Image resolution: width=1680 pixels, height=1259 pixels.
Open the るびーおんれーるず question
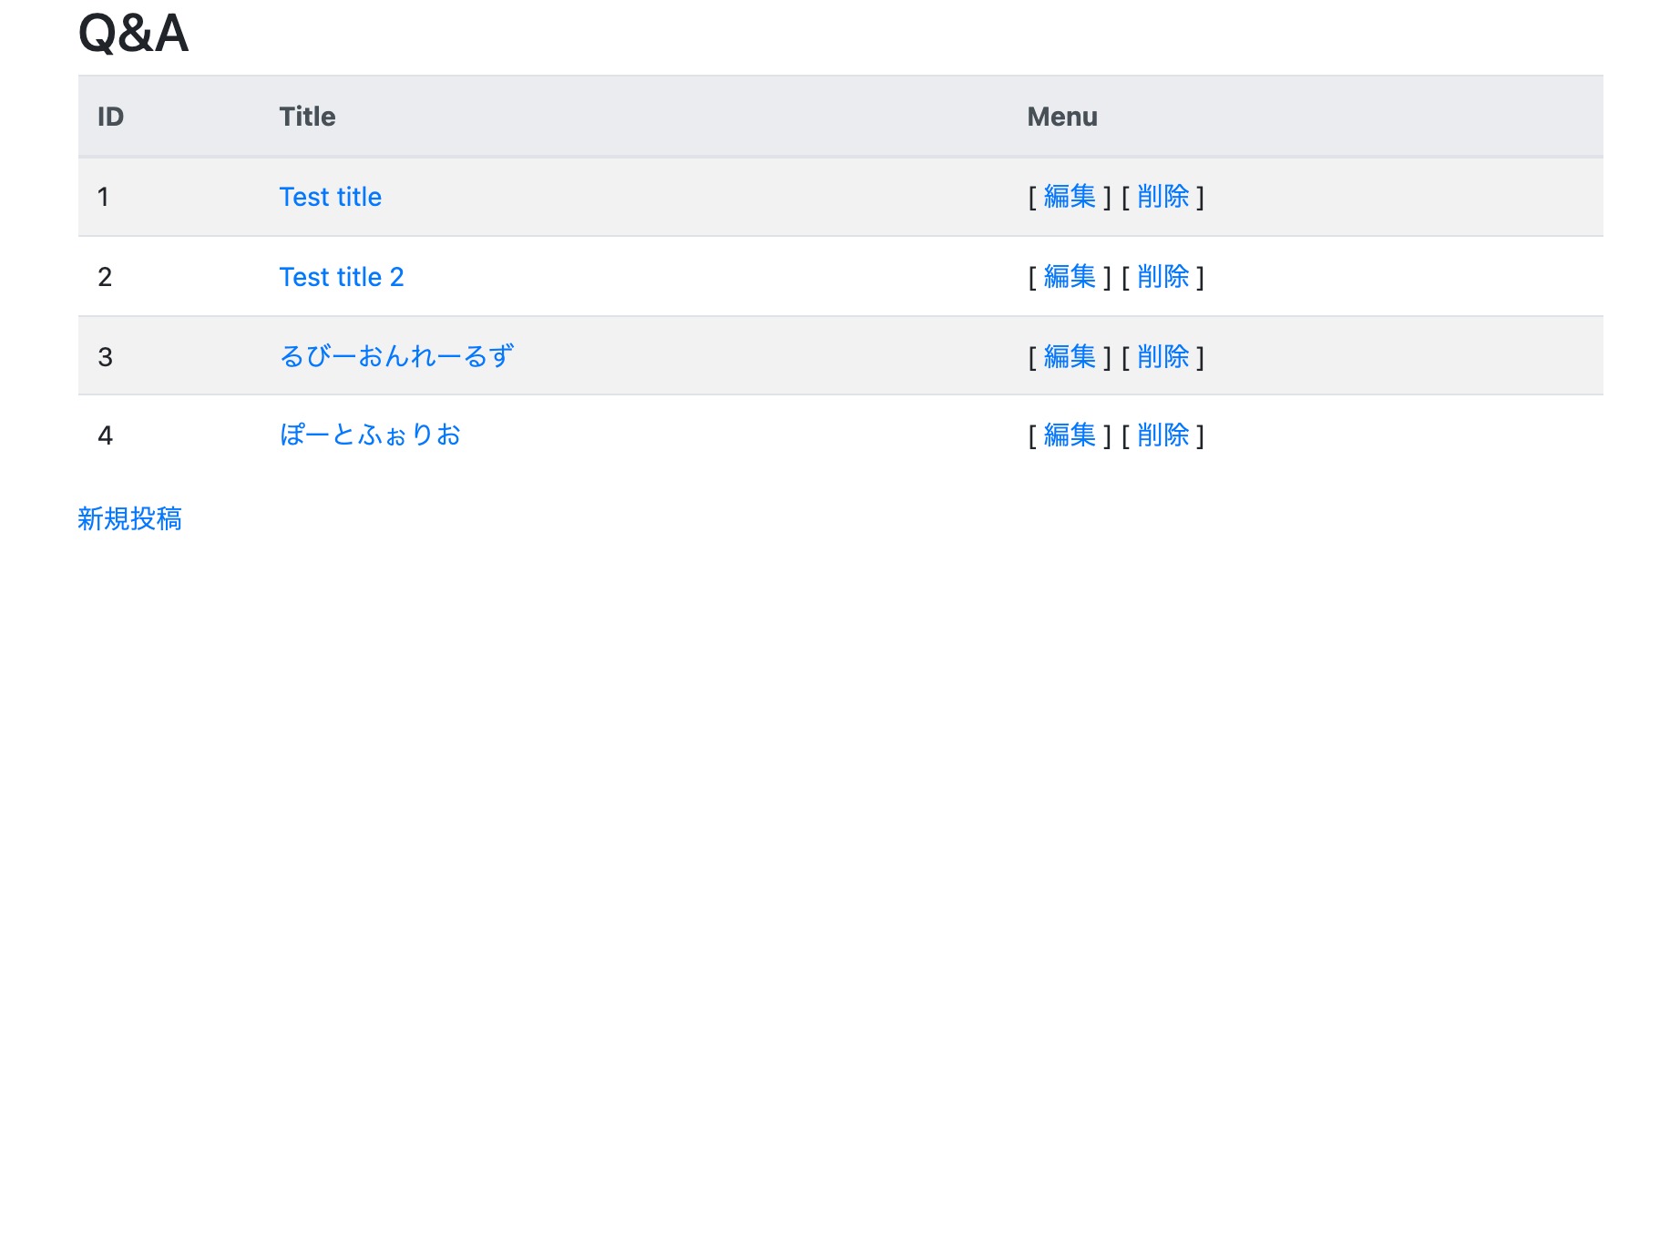396,356
